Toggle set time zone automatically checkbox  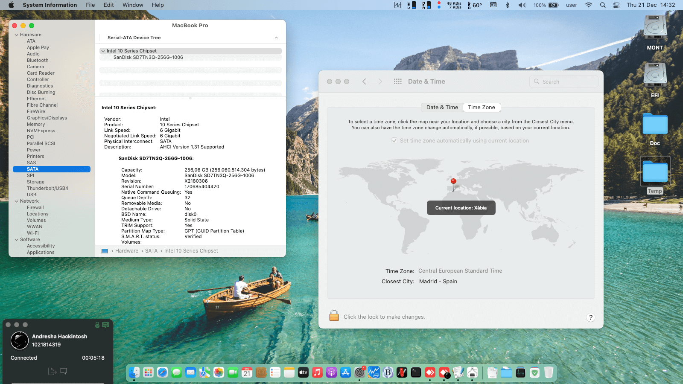point(394,140)
